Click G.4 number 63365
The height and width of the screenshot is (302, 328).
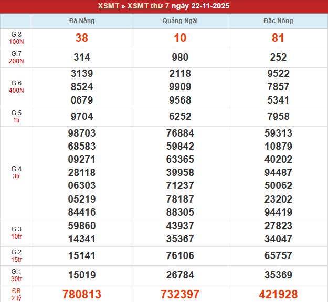tap(180, 159)
